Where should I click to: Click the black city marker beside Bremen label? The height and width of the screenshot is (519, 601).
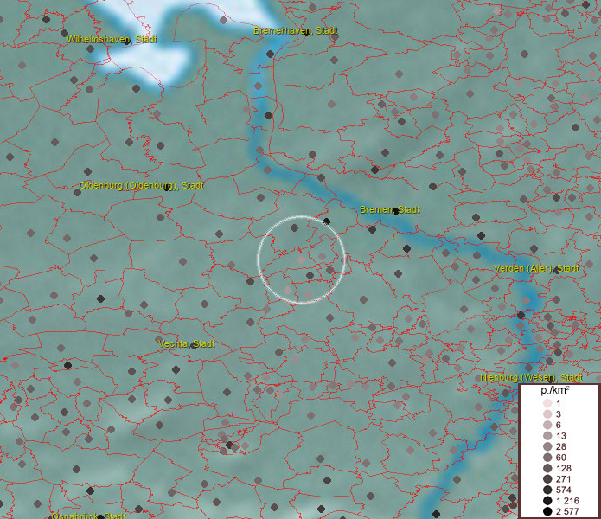point(395,212)
